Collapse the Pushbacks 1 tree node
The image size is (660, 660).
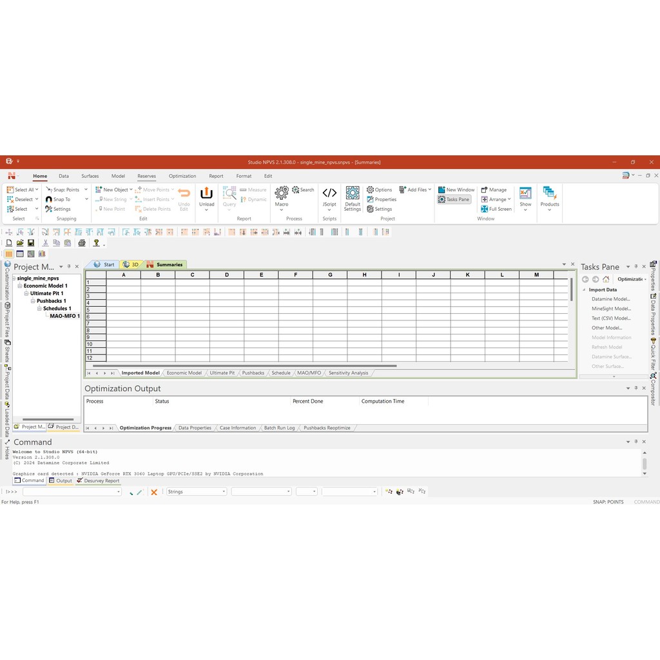[x=32, y=301]
